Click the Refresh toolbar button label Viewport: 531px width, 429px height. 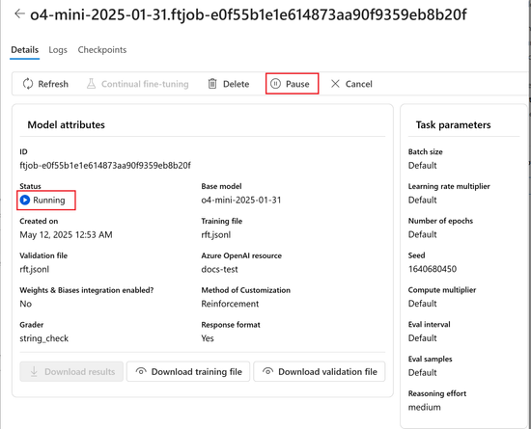[53, 84]
